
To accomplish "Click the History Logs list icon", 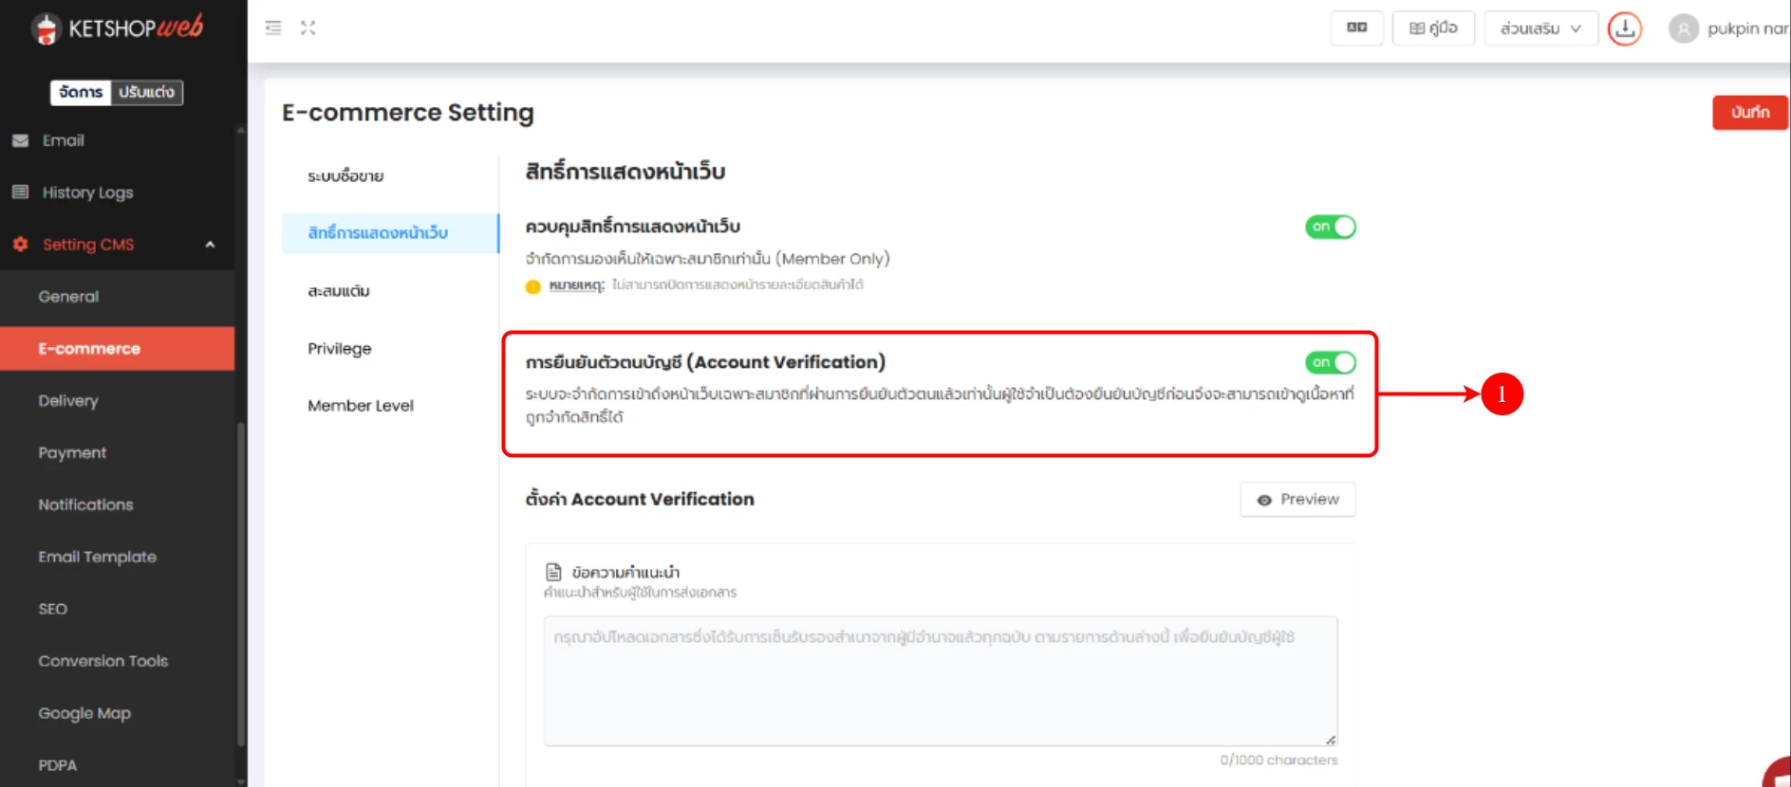I will [x=20, y=192].
